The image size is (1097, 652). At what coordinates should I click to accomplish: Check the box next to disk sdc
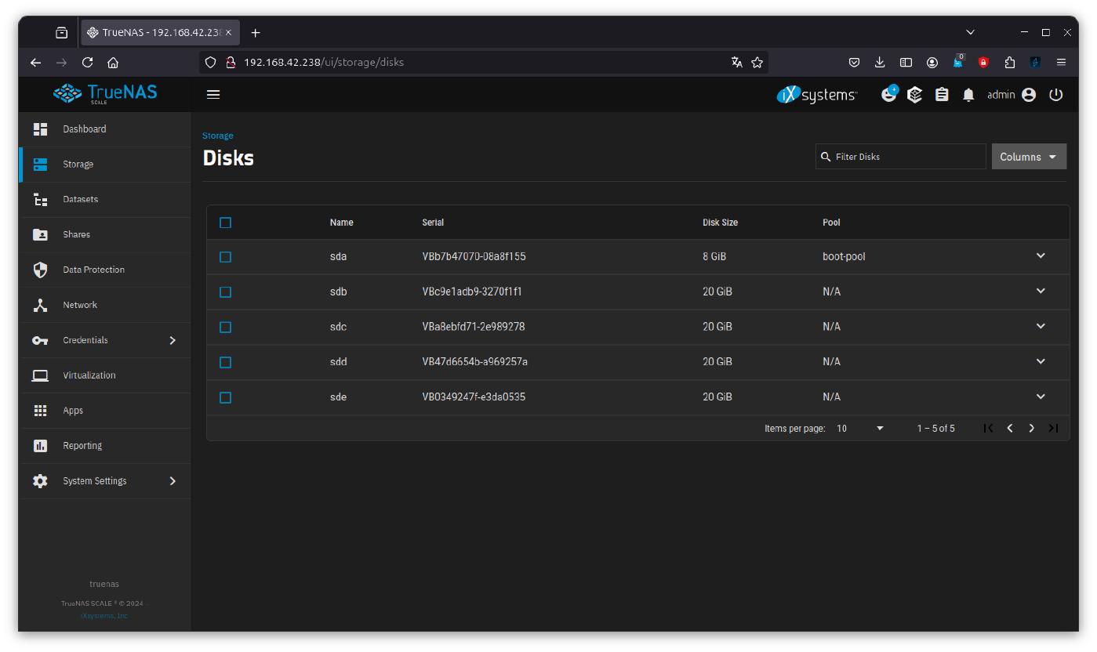pos(226,327)
